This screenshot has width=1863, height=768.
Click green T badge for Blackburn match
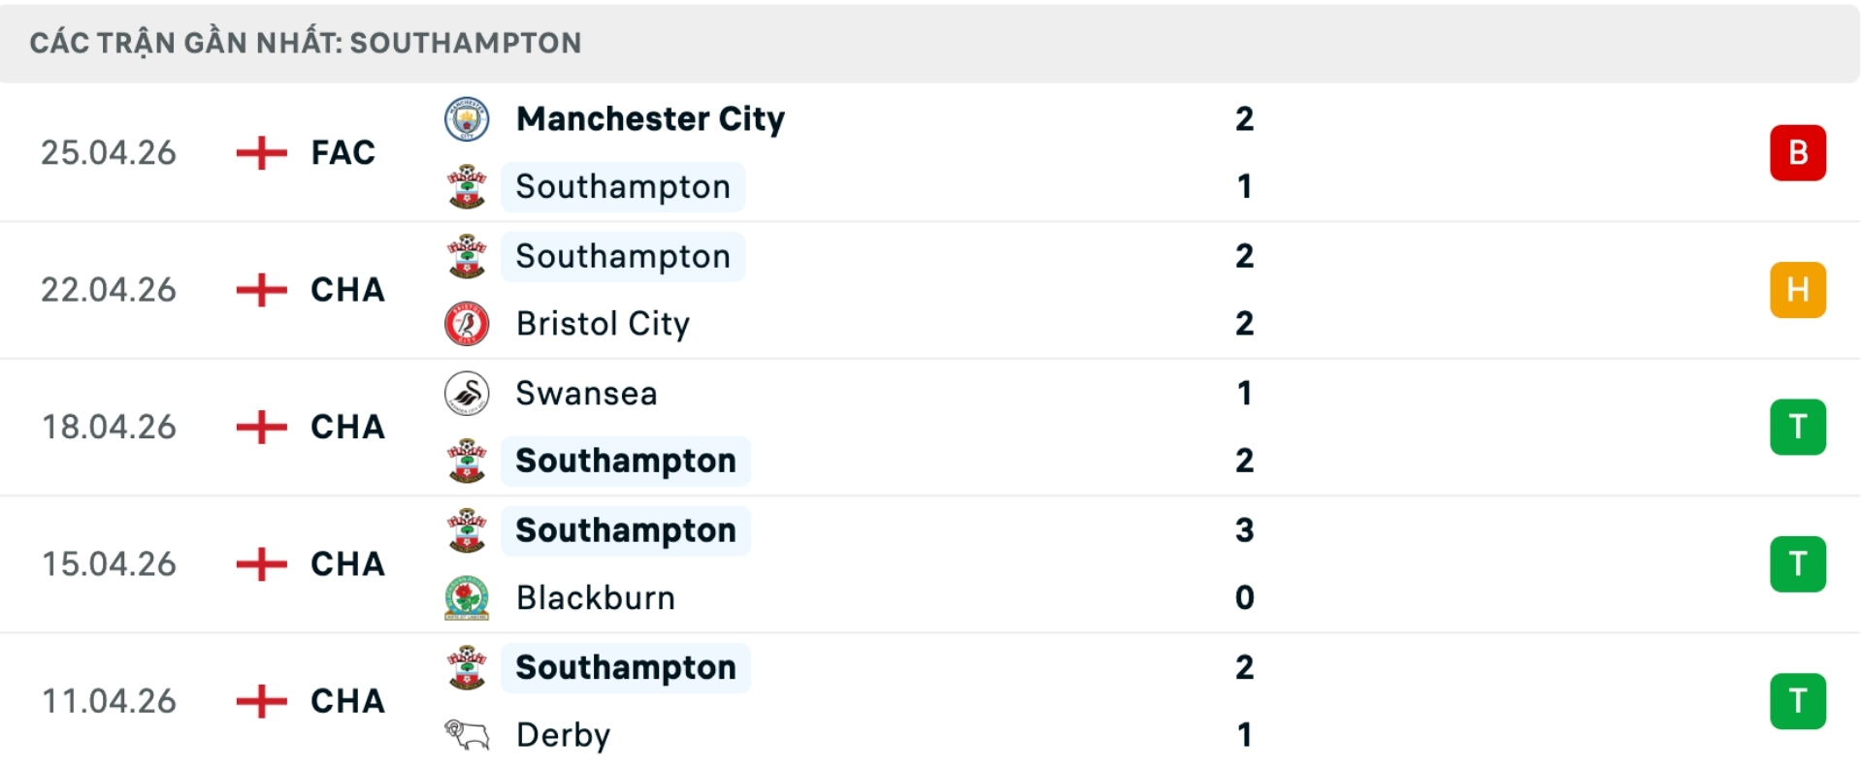(1797, 564)
